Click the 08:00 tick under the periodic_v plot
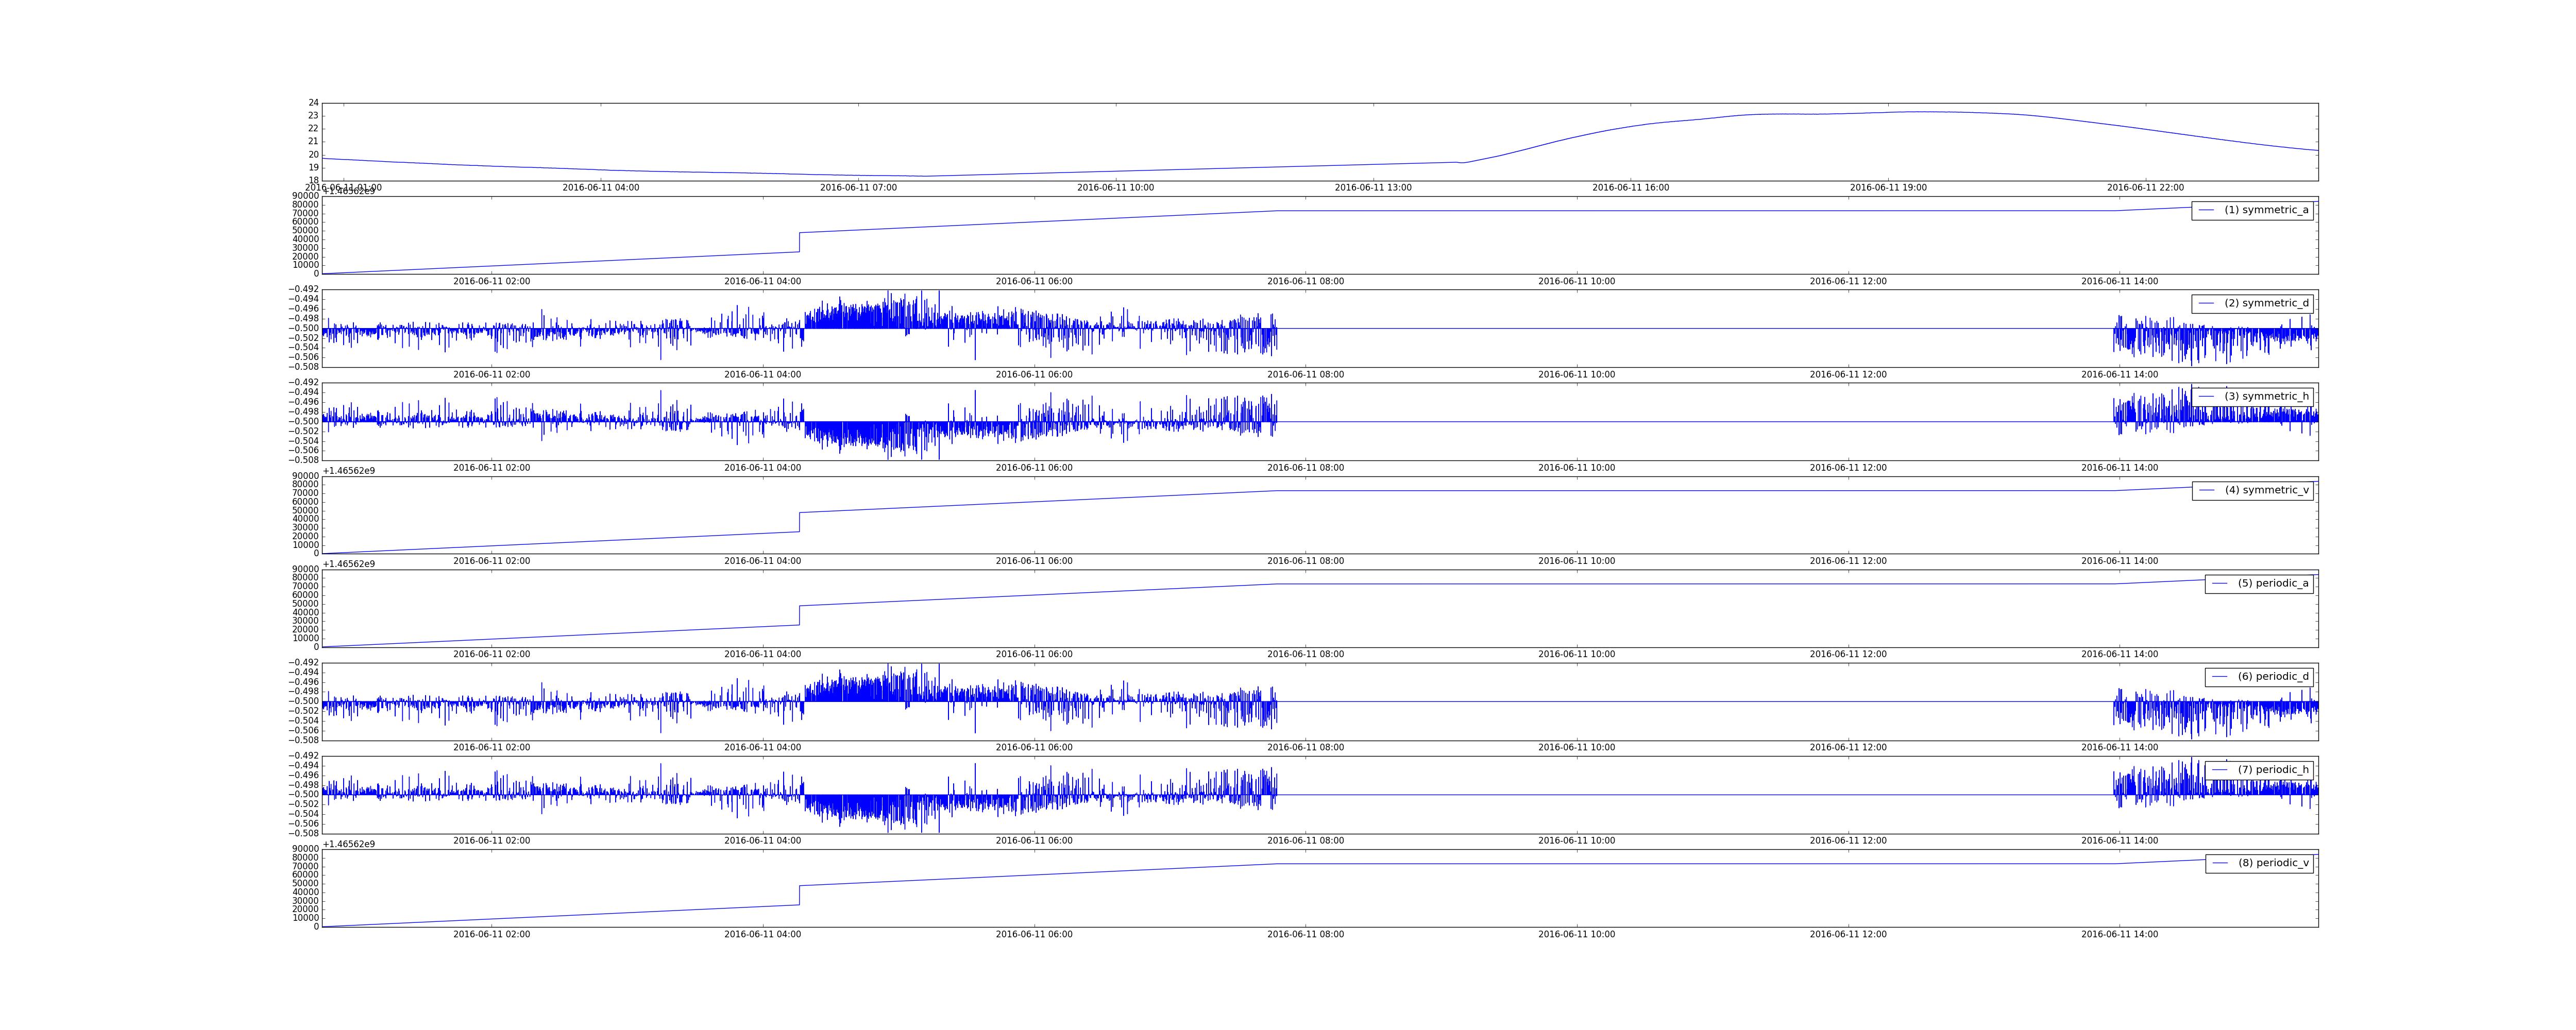Screen dimensions: 2576x1030 1305,934
